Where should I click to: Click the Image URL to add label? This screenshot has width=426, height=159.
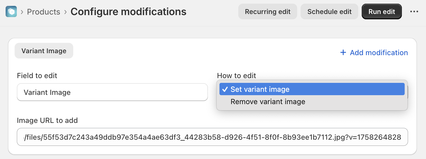pos(47,120)
